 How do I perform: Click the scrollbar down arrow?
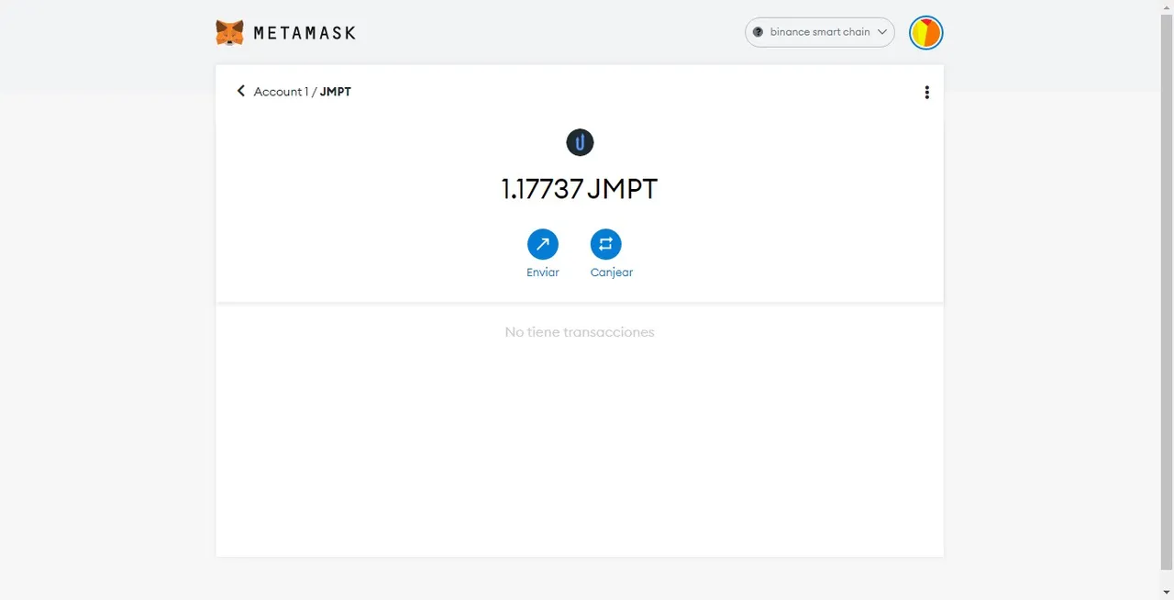(x=1167, y=593)
